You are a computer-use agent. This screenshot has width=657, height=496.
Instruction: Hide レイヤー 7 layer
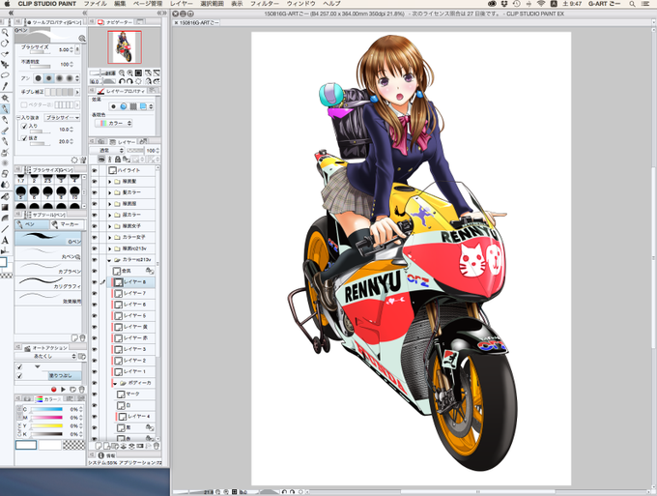(x=95, y=293)
